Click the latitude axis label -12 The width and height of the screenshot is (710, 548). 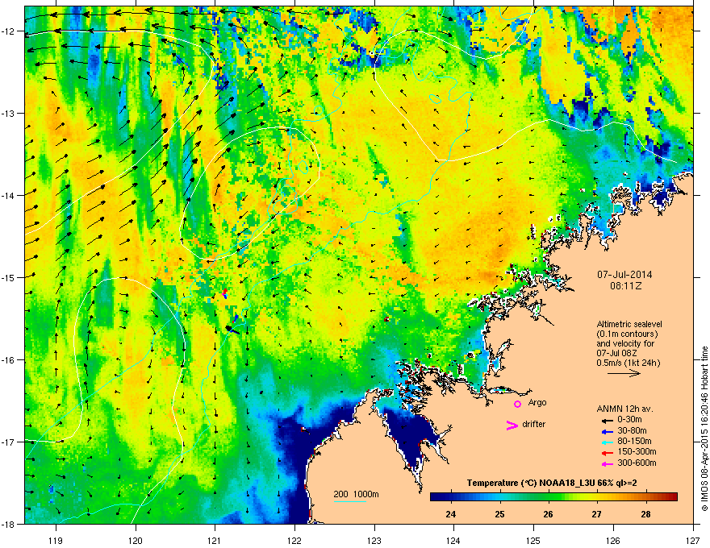(8, 31)
